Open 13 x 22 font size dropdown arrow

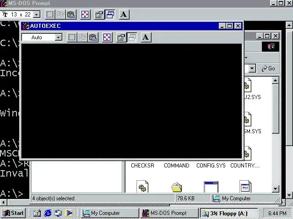[37, 14]
